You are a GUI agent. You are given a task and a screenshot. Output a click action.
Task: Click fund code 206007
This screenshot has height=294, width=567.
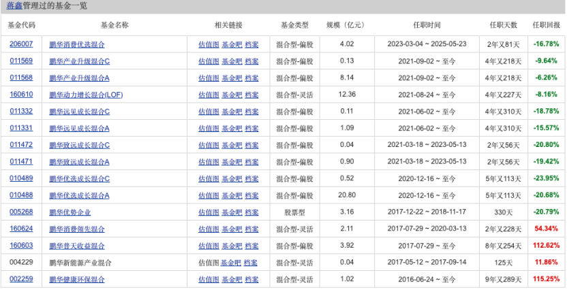(21, 44)
